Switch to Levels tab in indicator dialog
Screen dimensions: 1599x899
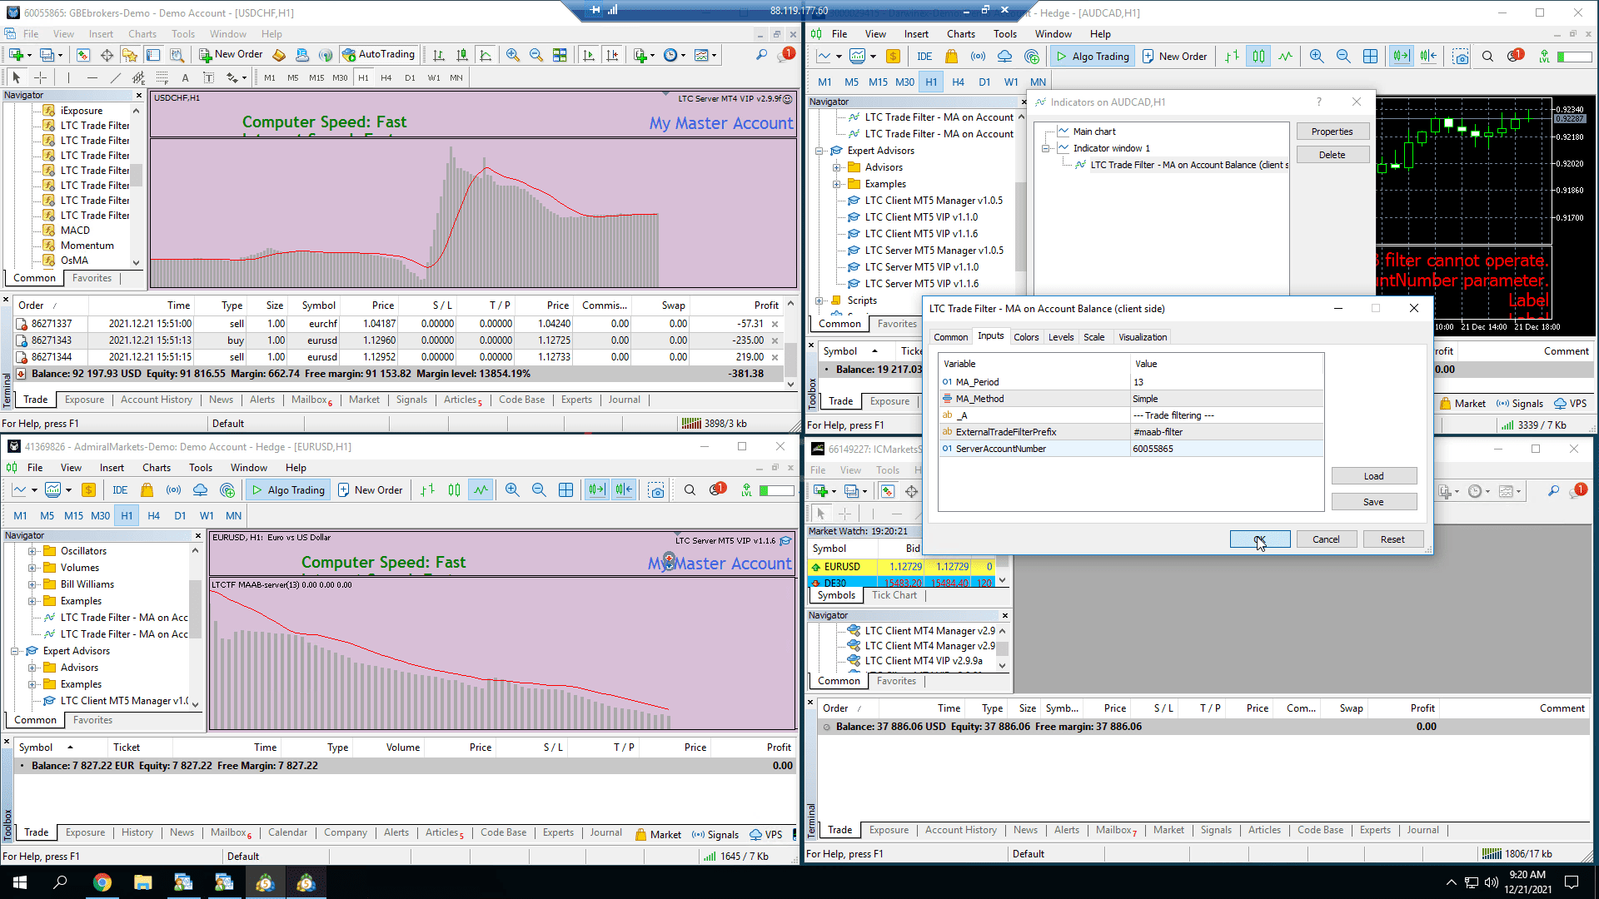[1061, 337]
